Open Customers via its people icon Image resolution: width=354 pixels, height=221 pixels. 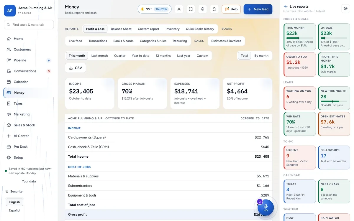(x=9, y=50)
